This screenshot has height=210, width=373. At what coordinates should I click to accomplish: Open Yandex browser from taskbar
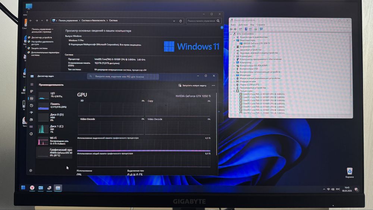[32, 188]
